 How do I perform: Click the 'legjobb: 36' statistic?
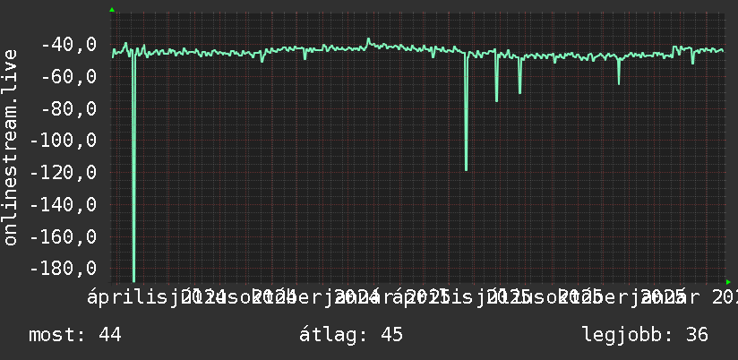[645, 335]
